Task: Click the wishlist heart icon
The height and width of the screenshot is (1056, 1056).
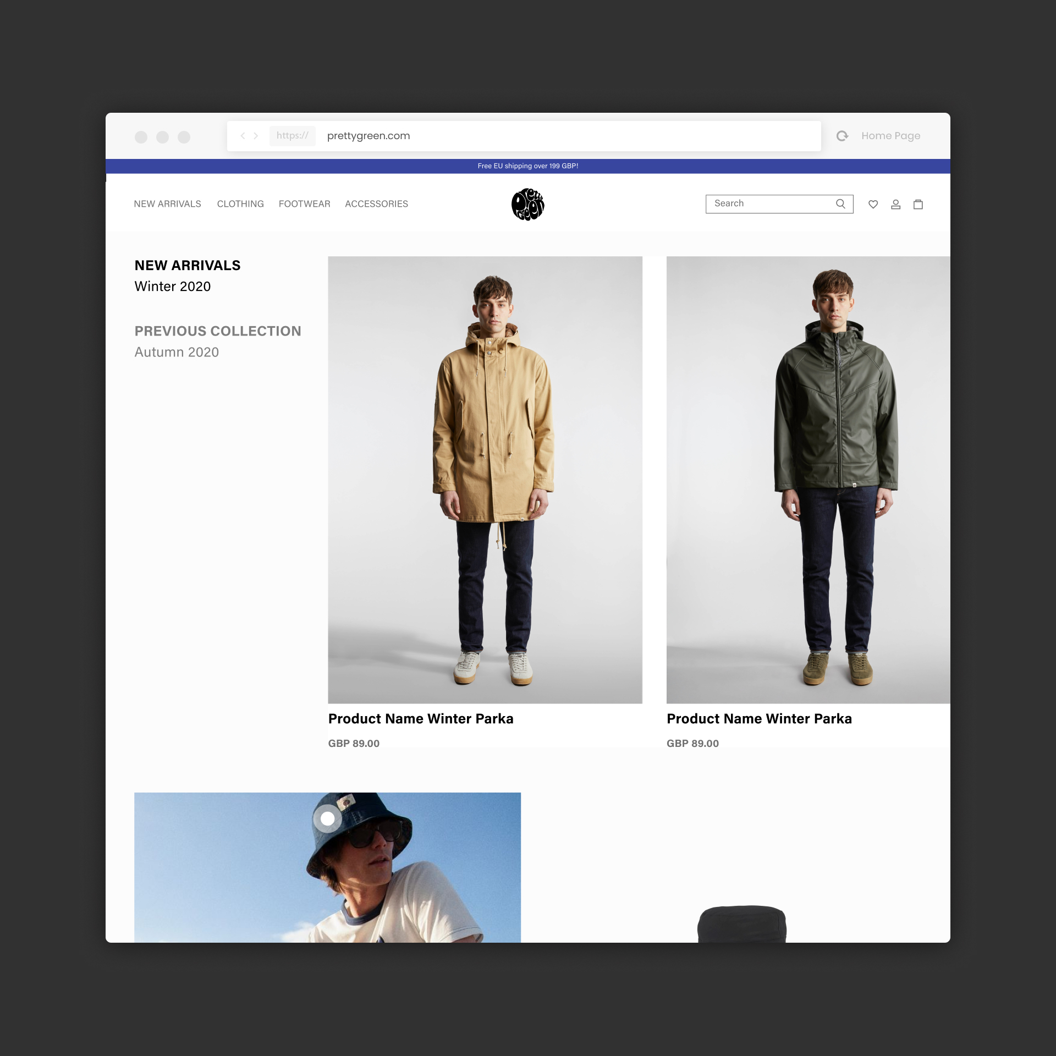Action: coord(873,204)
